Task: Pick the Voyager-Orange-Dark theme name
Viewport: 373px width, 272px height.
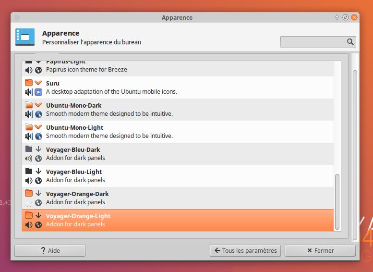Action: pyautogui.click(x=77, y=194)
